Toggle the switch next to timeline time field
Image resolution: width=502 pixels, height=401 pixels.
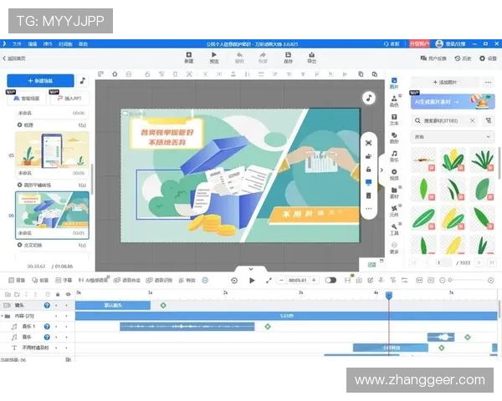[x=330, y=280]
